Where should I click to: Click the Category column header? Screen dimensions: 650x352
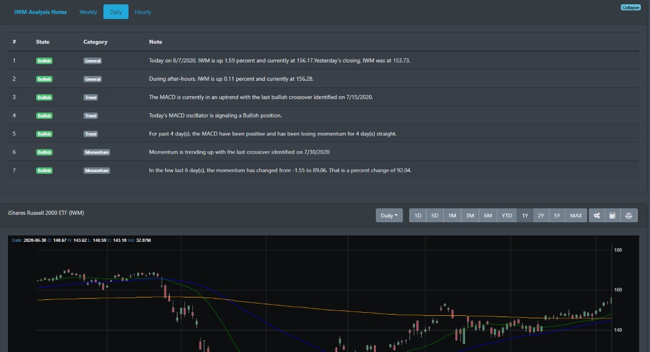(x=95, y=42)
